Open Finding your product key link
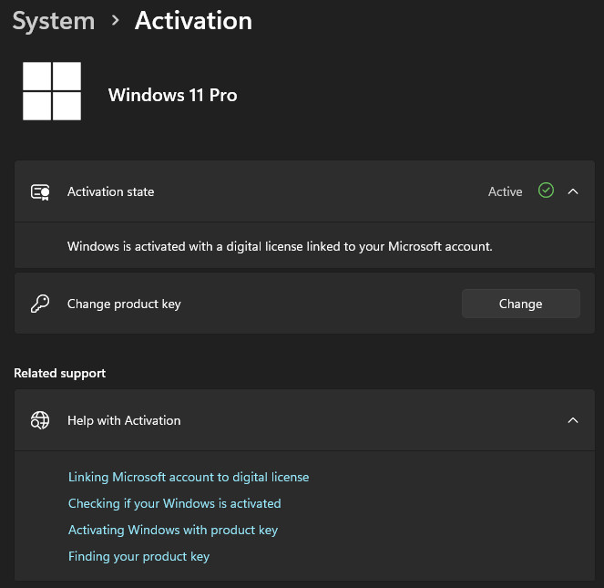Screen dimensions: 604x588 pos(139,556)
